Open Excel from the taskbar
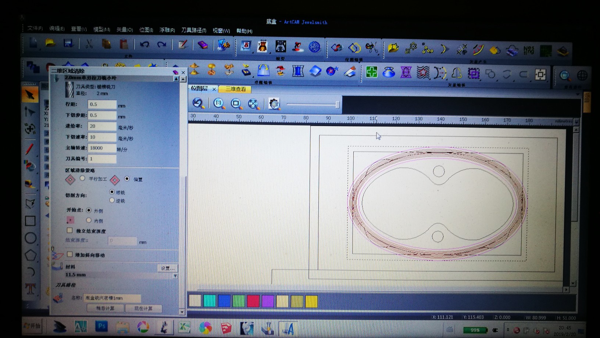 point(184,327)
